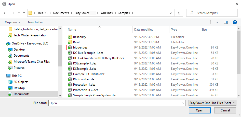Image resolution: width=241 pixels, height=117 pixels.
Task: Select OneDrive - Easypower, LLC in sidebar
Action: [x=30, y=43]
